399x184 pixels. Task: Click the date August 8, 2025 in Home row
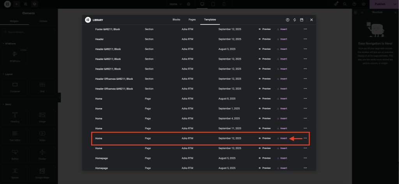pyautogui.click(x=227, y=98)
